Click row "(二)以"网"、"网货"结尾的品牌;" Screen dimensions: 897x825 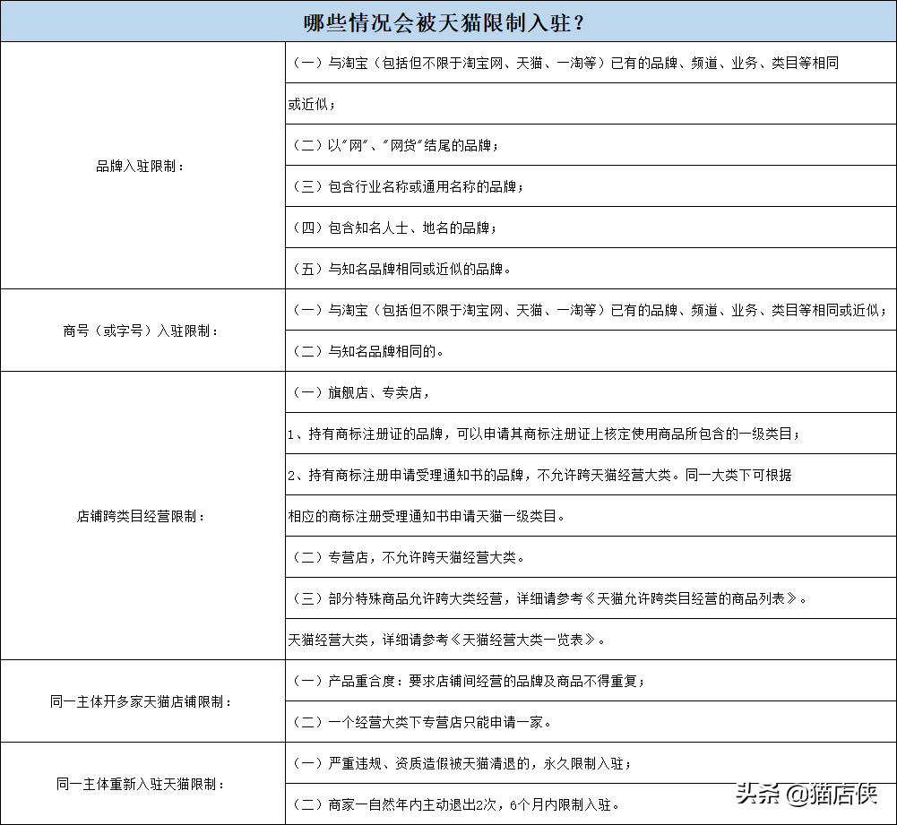pos(591,145)
